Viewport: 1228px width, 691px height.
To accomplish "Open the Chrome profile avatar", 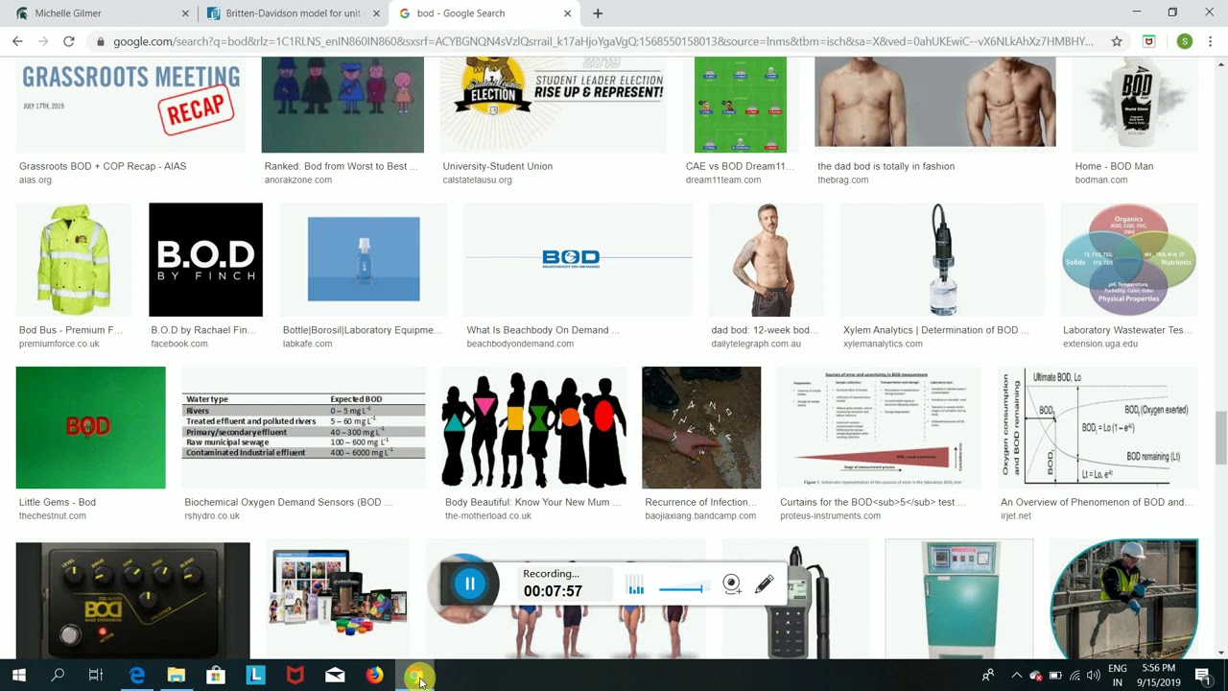I will click(x=1185, y=41).
